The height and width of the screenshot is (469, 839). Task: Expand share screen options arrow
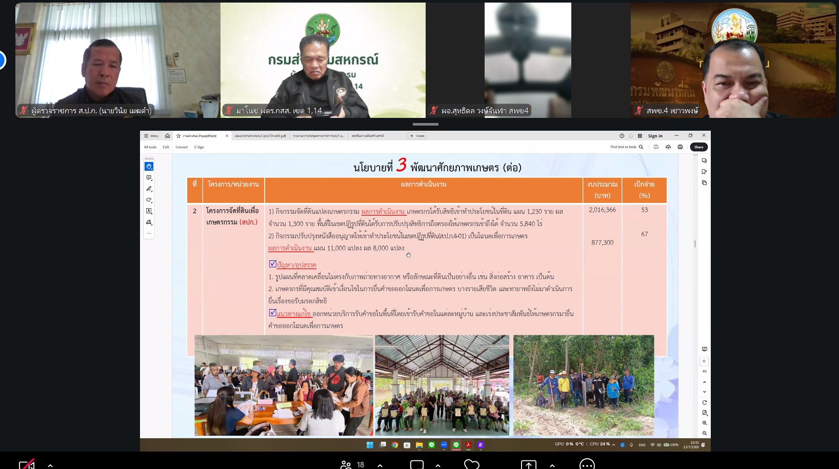[x=552, y=465]
